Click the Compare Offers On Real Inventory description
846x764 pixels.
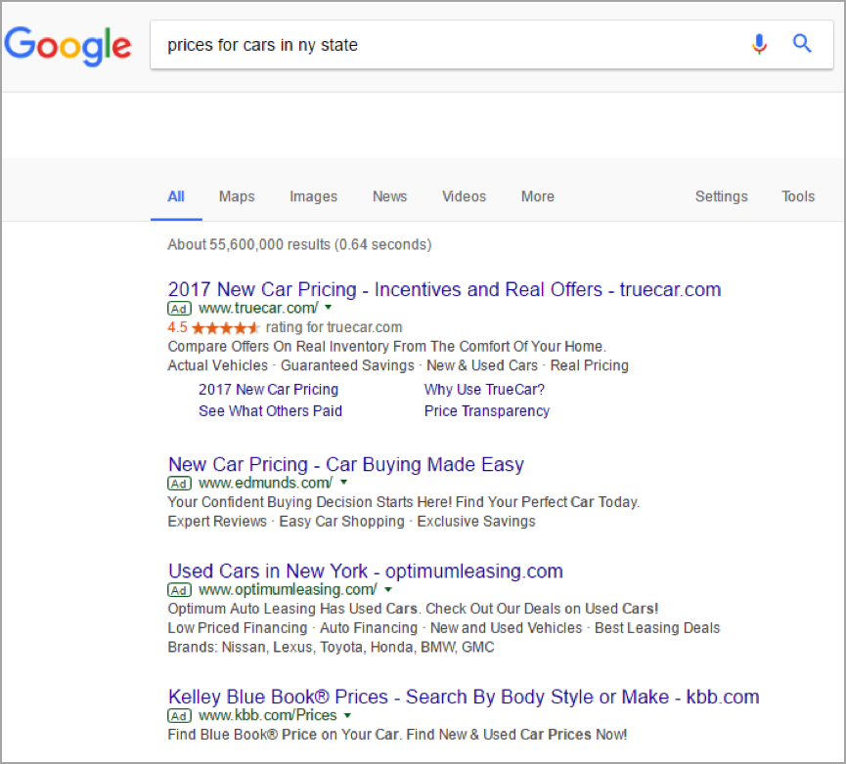click(x=387, y=347)
